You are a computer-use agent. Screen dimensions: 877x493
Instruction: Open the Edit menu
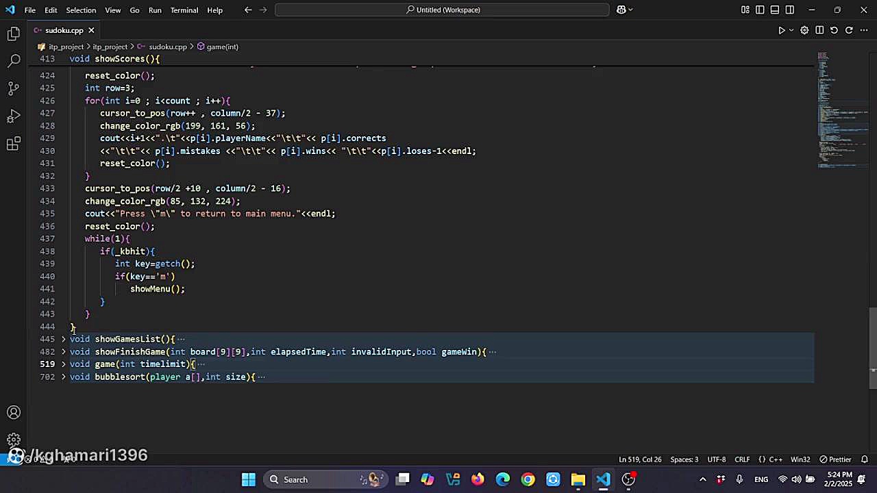pyautogui.click(x=51, y=10)
